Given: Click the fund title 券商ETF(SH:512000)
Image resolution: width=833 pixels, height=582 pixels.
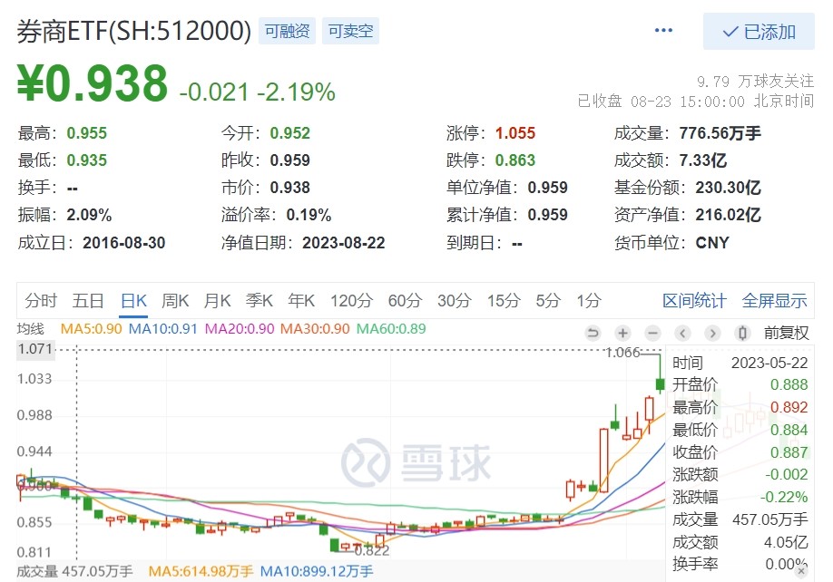Looking at the screenshot, I should (134, 31).
